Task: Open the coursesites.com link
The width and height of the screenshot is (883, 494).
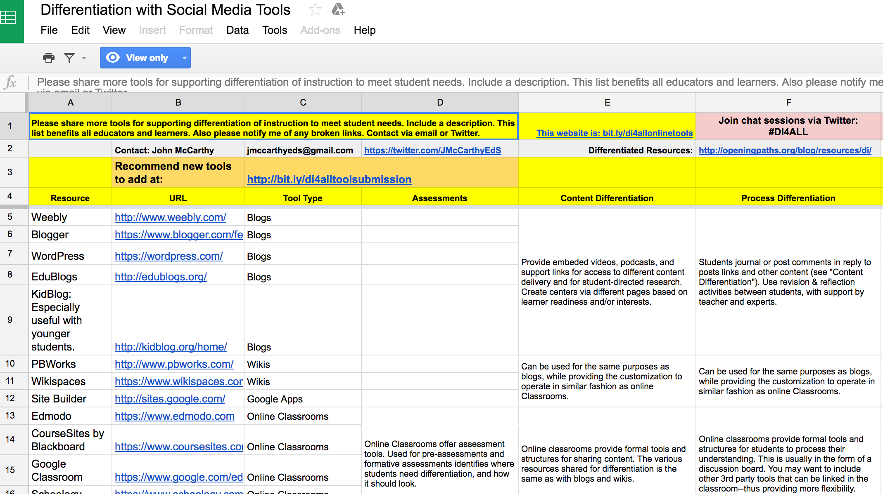Action: coord(179,447)
